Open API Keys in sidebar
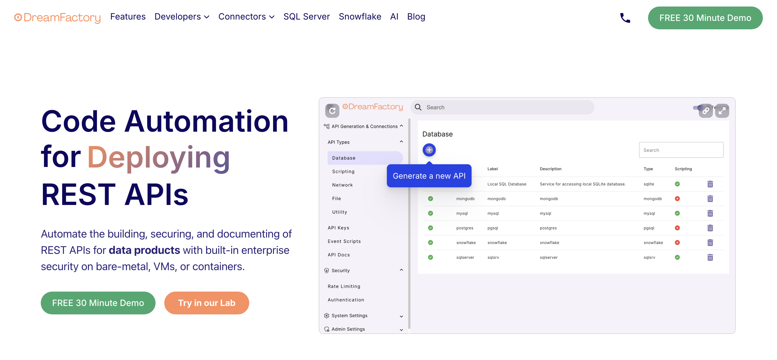The width and height of the screenshot is (777, 360). 339,228
